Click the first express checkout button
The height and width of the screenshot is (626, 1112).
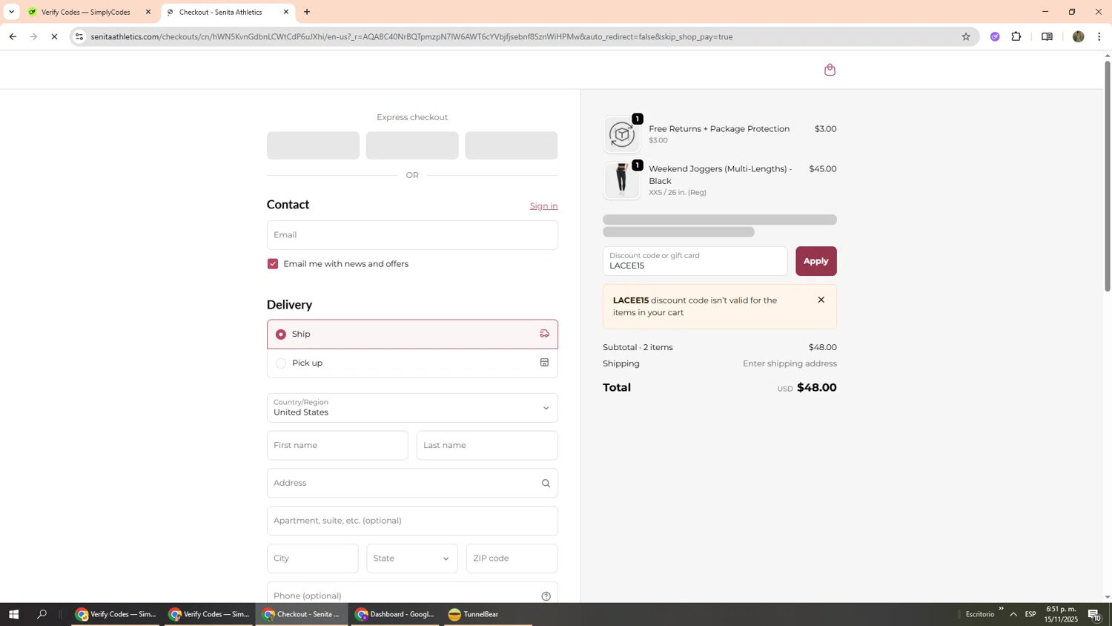[x=313, y=145]
